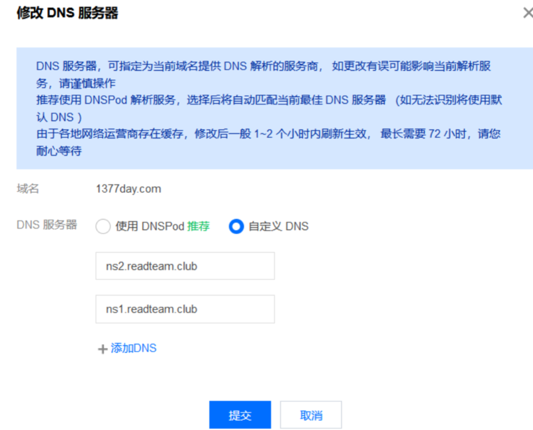Viewport: 533px width, 430px height.
Task: Click the X icon at top right
Action: coord(527,12)
